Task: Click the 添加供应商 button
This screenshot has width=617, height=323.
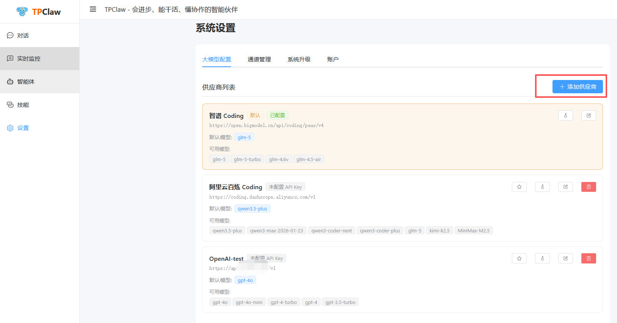Action: [578, 87]
